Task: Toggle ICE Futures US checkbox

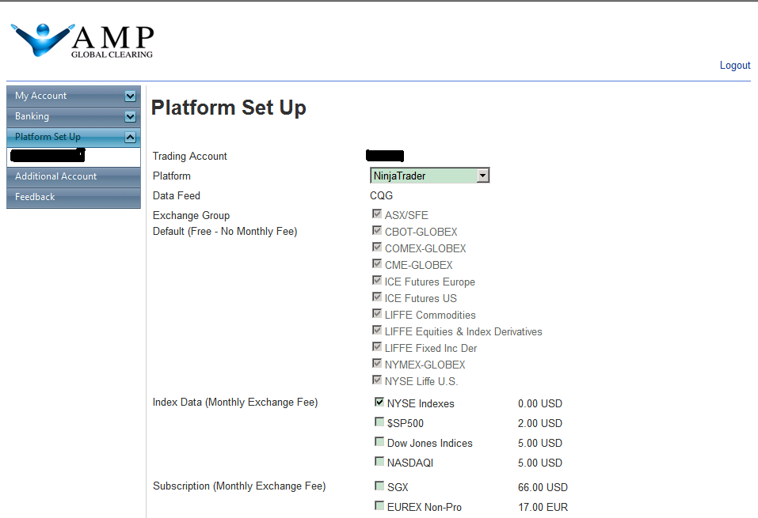Action: pyautogui.click(x=377, y=297)
